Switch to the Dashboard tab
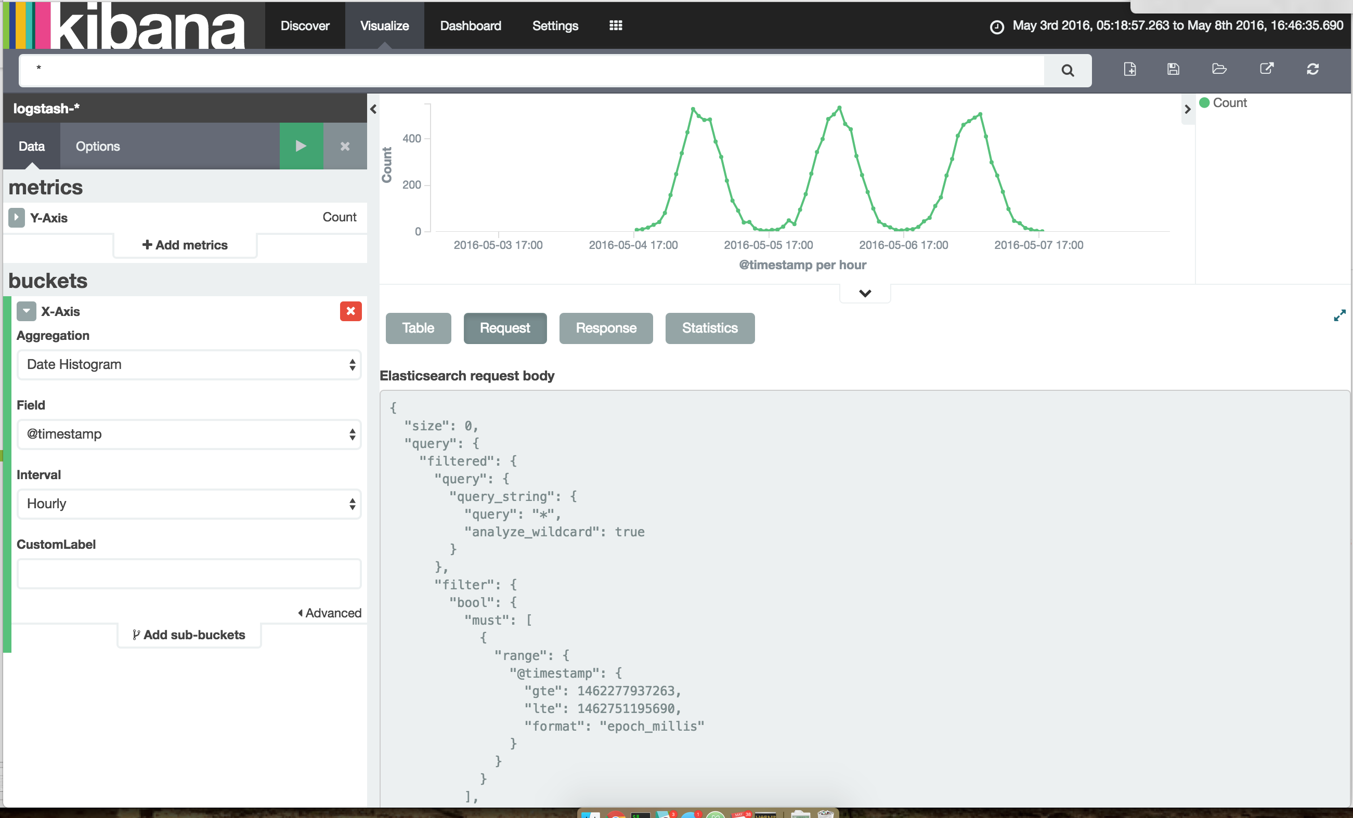The height and width of the screenshot is (818, 1353). [470, 25]
